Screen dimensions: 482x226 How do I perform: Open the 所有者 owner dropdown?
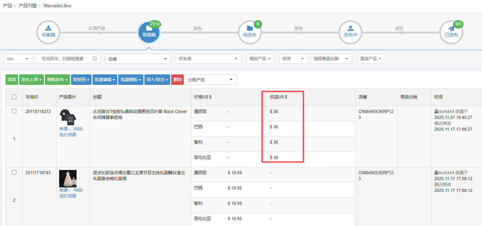[x=208, y=59]
